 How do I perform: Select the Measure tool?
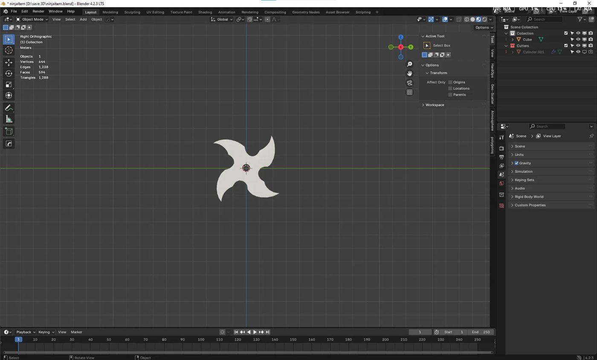tap(9, 119)
